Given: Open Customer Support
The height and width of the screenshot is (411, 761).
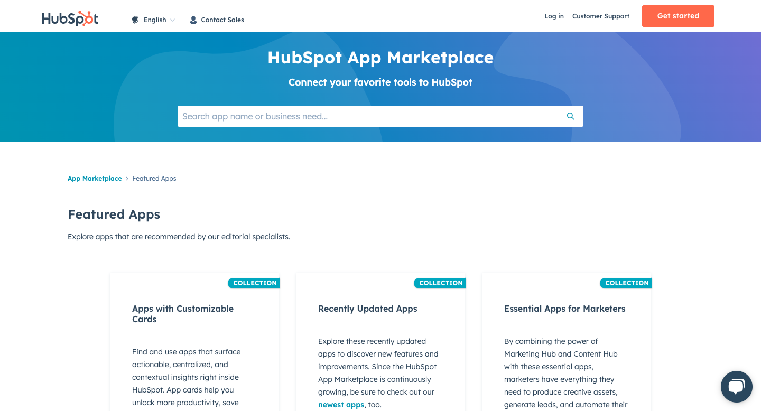Looking at the screenshot, I should (x=601, y=16).
